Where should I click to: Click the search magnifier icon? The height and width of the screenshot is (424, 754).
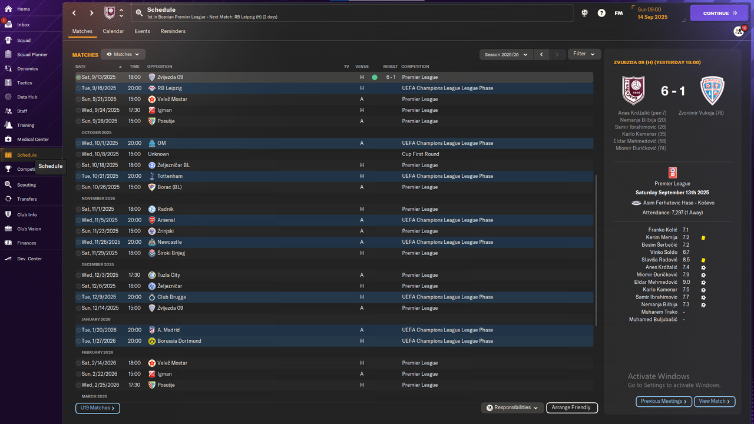(138, 12)
